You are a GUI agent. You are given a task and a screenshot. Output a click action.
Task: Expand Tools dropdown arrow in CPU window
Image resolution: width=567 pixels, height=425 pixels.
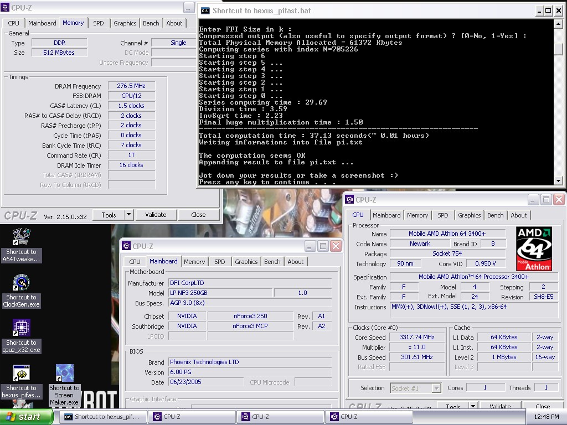point(473,406)
